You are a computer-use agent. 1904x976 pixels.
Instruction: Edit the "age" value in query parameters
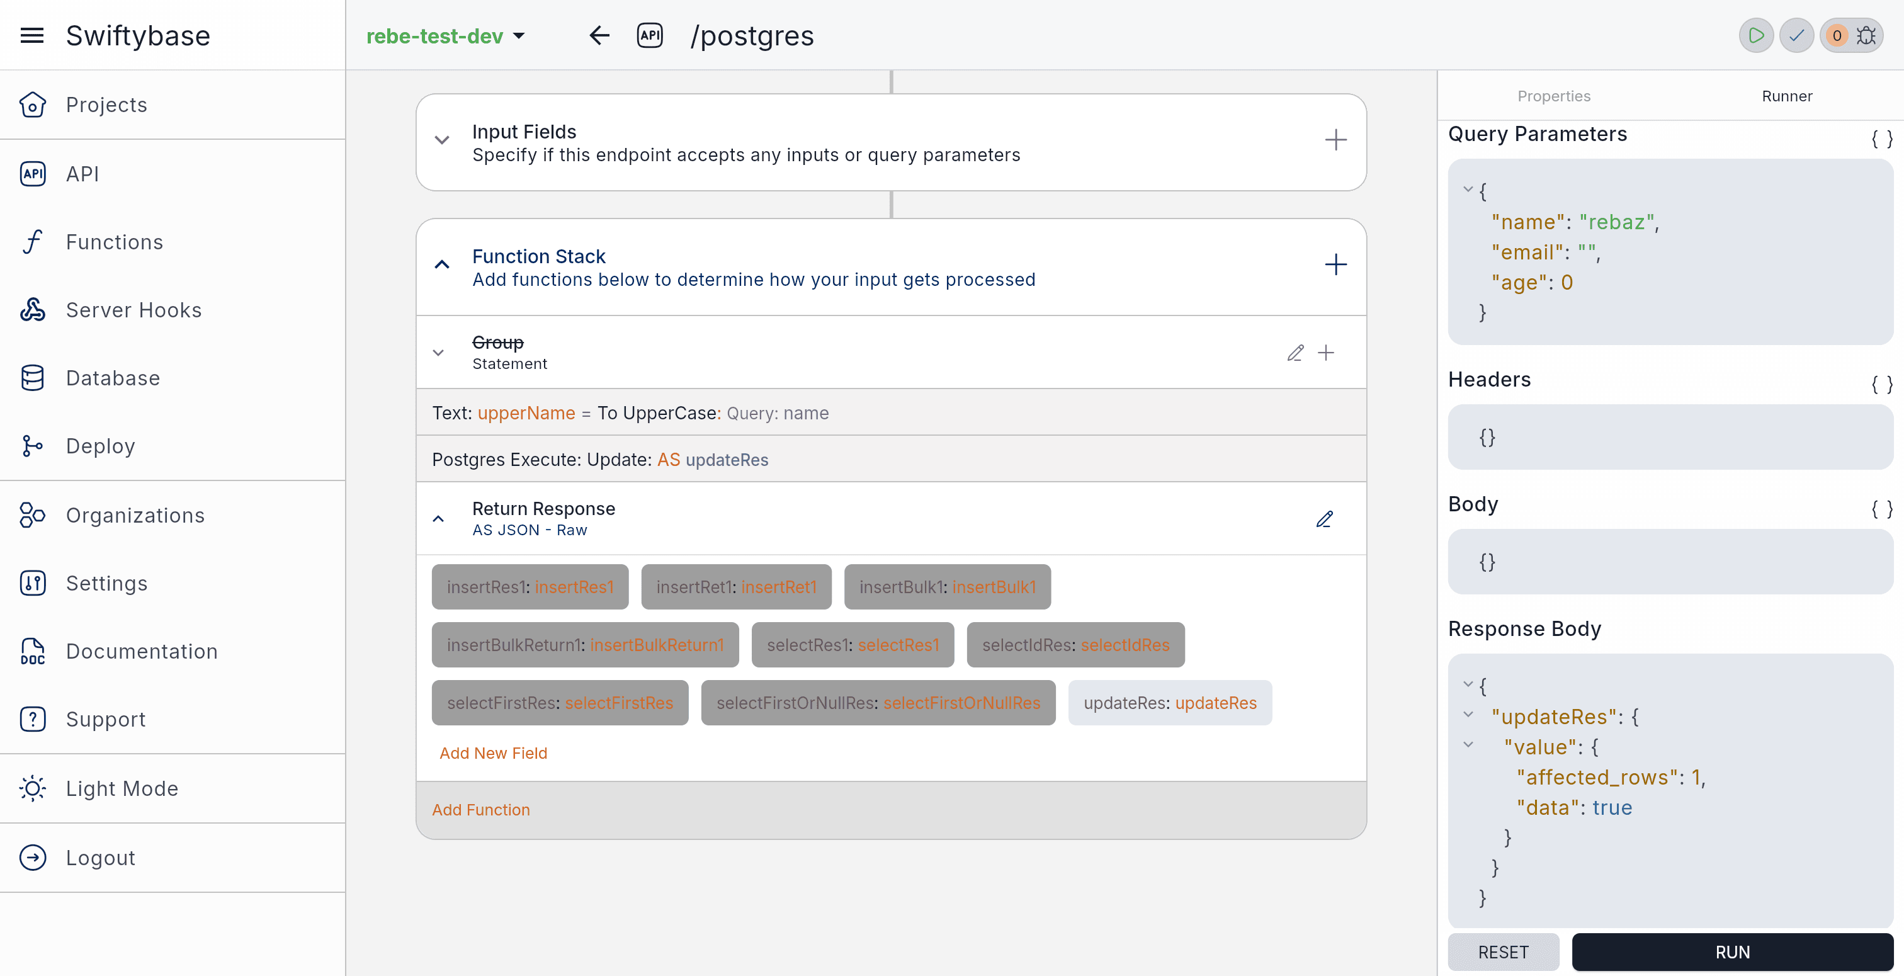click(x=1567, y=283)
